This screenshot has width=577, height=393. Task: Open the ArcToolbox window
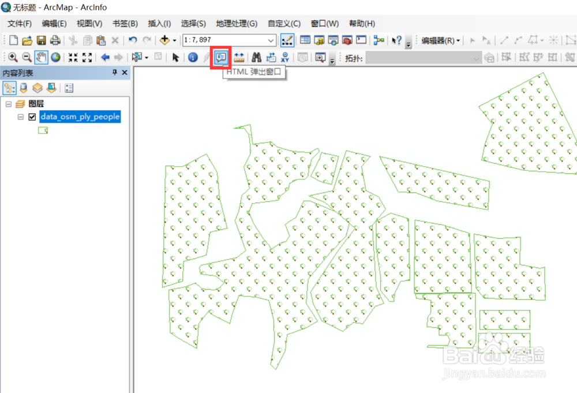[x=346, y=40]
